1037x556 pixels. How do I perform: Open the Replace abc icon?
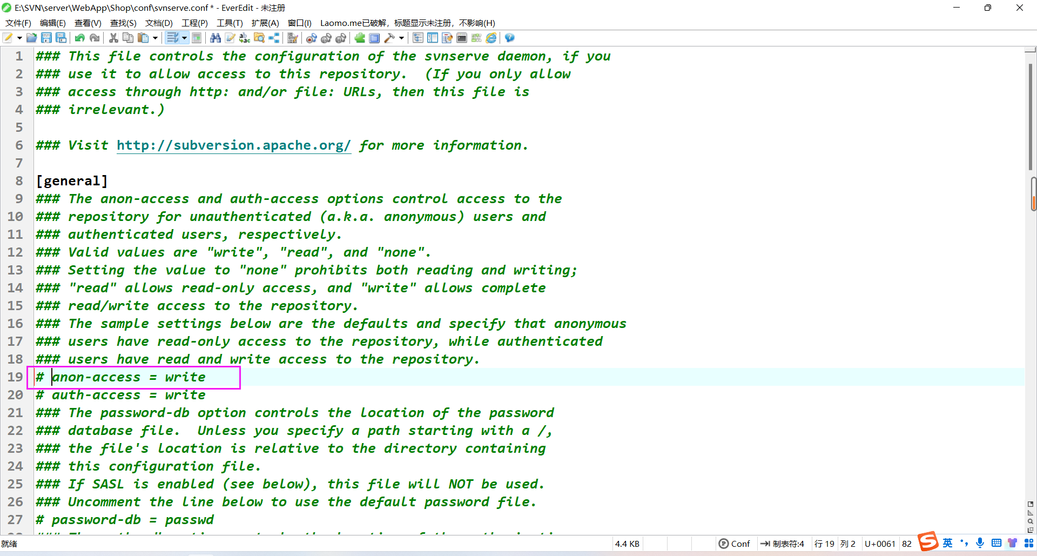click(245, 38)
